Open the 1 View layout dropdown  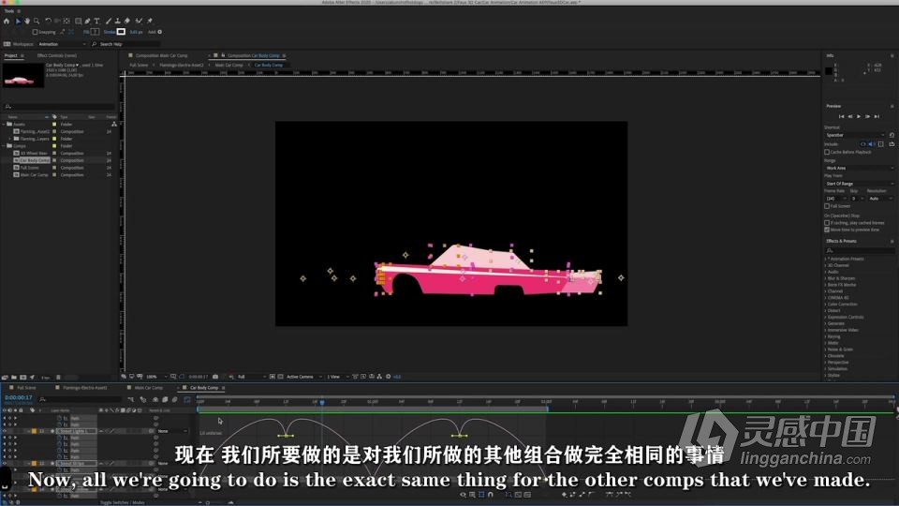point(338,377)
